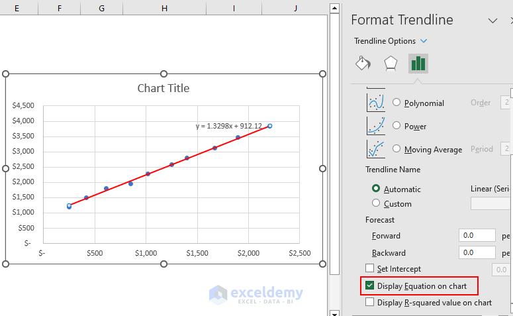Open the Fill & Line tab icon
The image size is (513, 316).
click(x=363, y=63)
